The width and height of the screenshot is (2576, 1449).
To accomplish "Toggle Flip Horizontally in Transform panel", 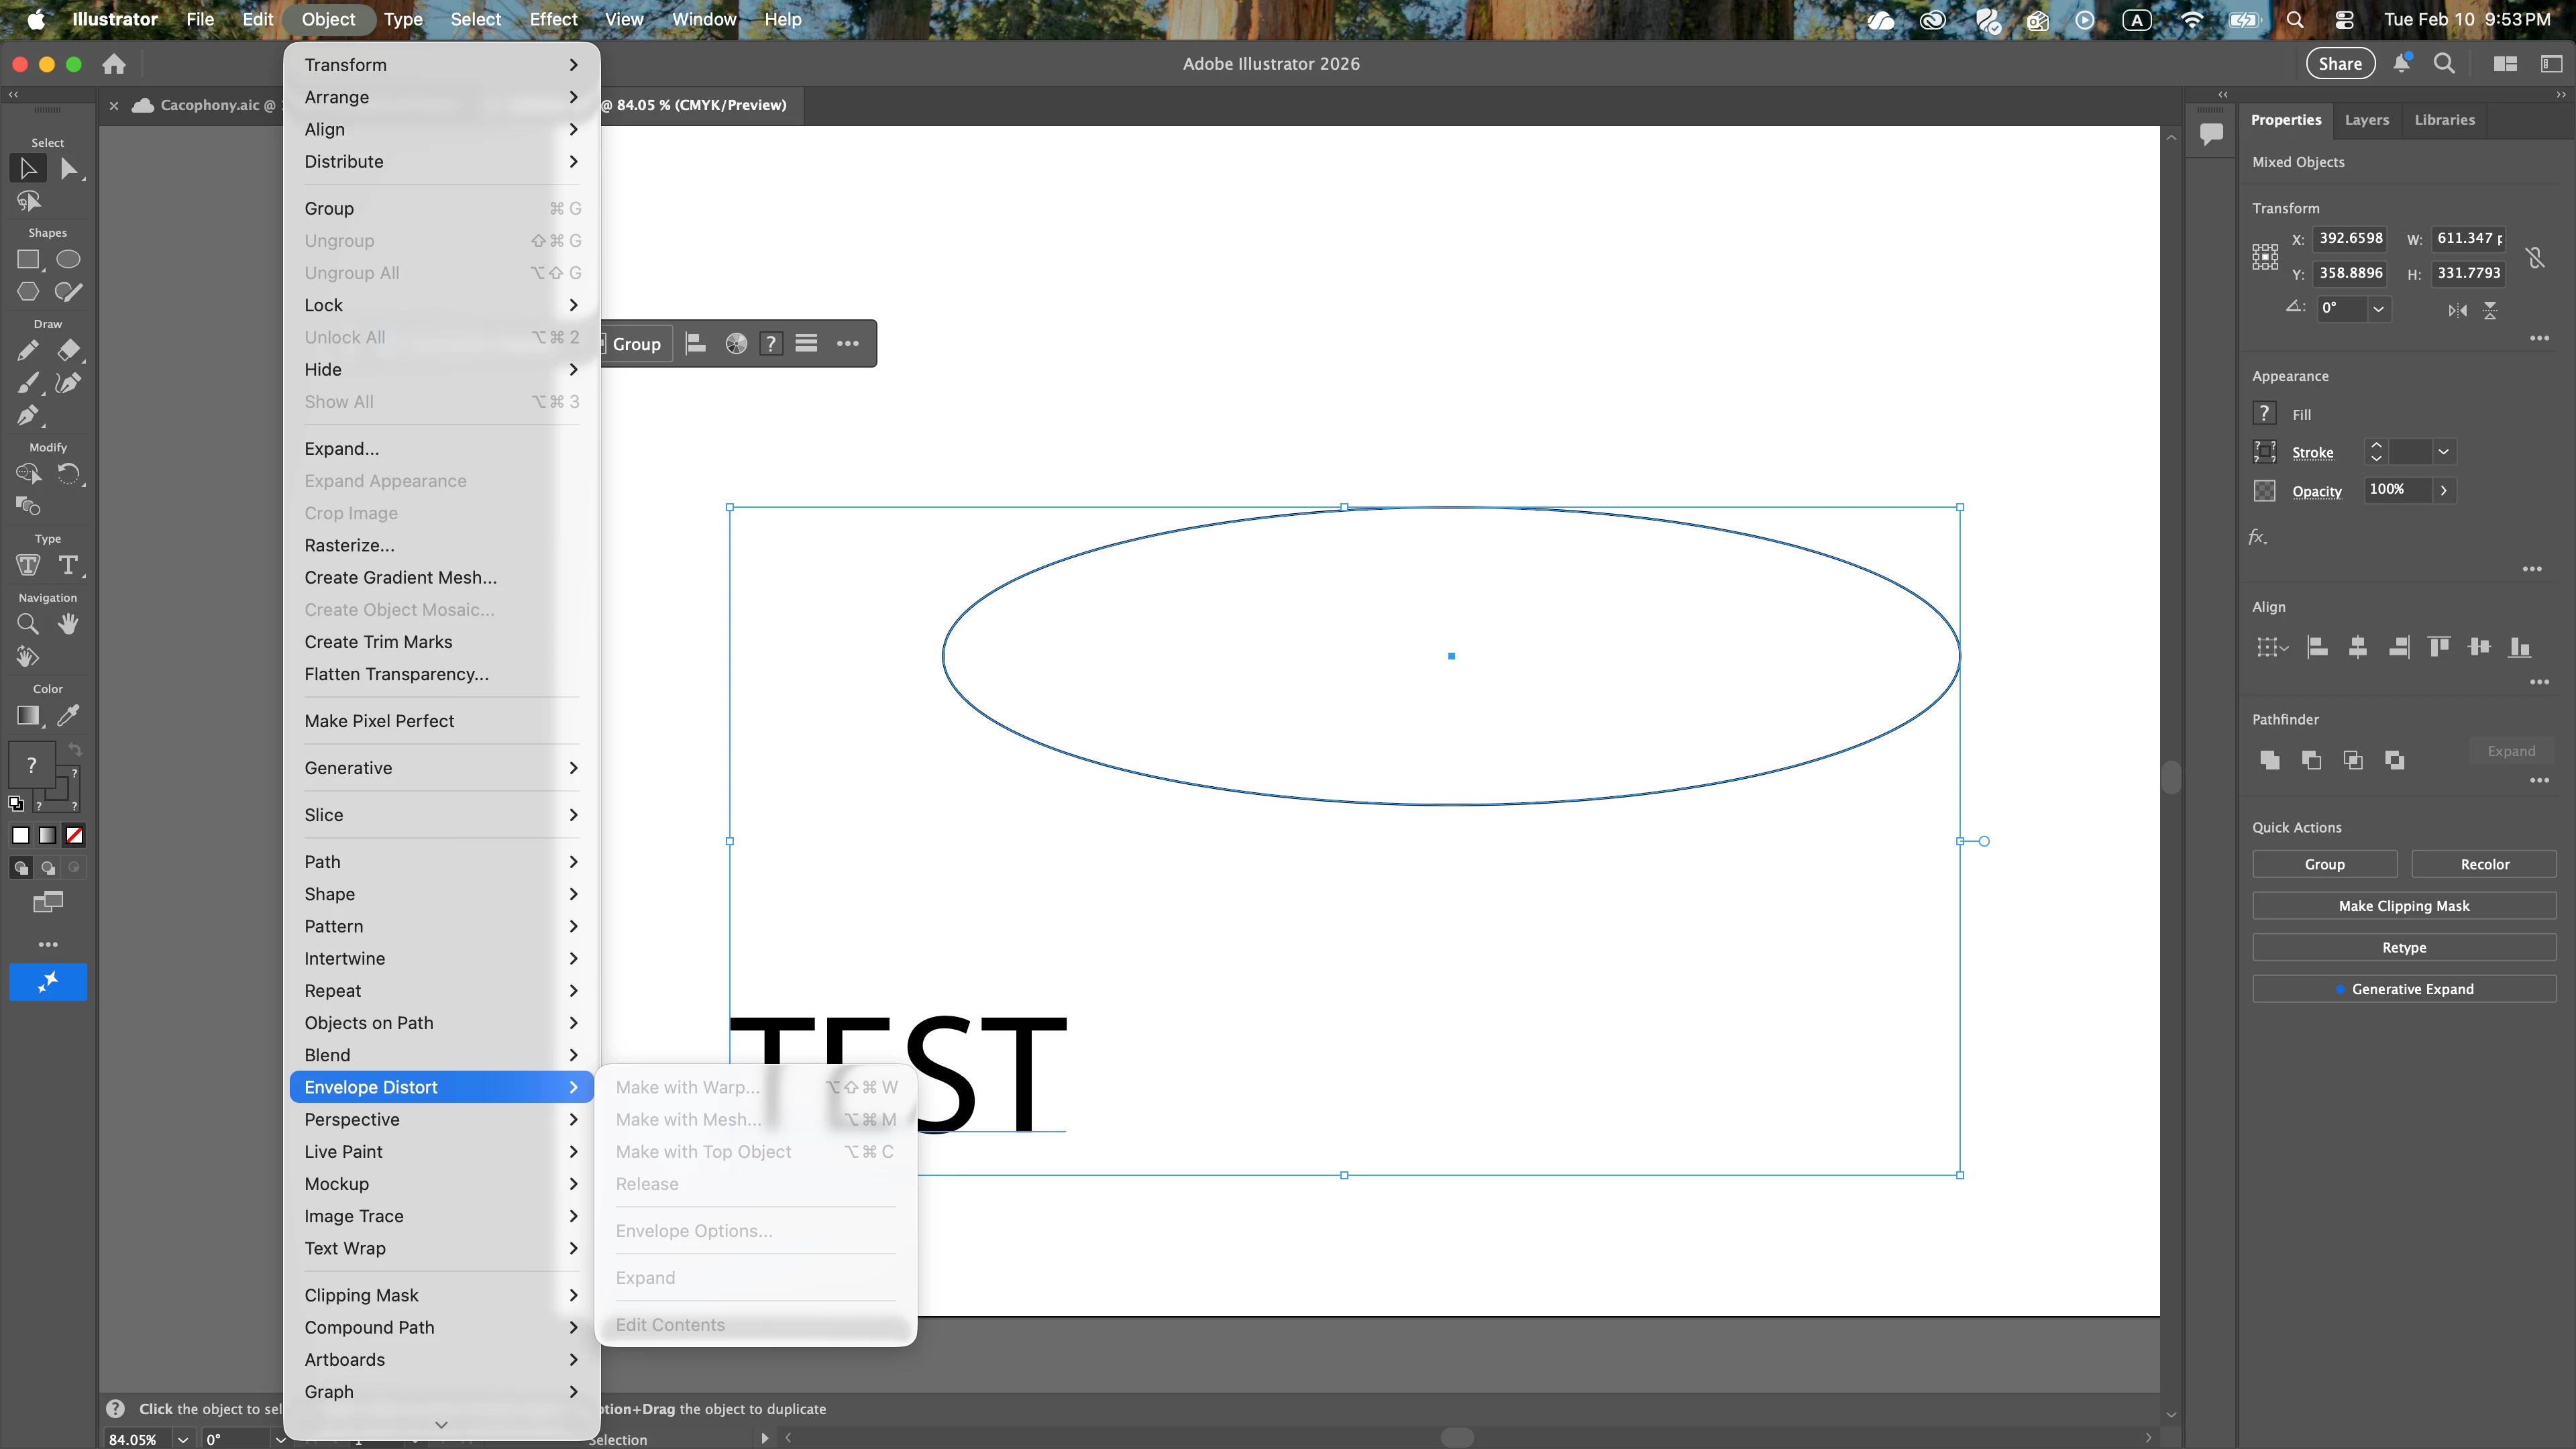I will coord(2457,310).
